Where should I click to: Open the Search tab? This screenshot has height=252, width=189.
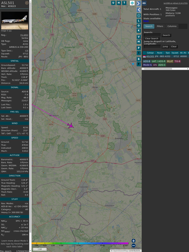pos(149,26)
